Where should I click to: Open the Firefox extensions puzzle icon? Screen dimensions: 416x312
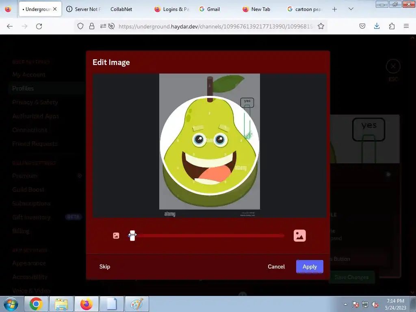coord(392,26)
